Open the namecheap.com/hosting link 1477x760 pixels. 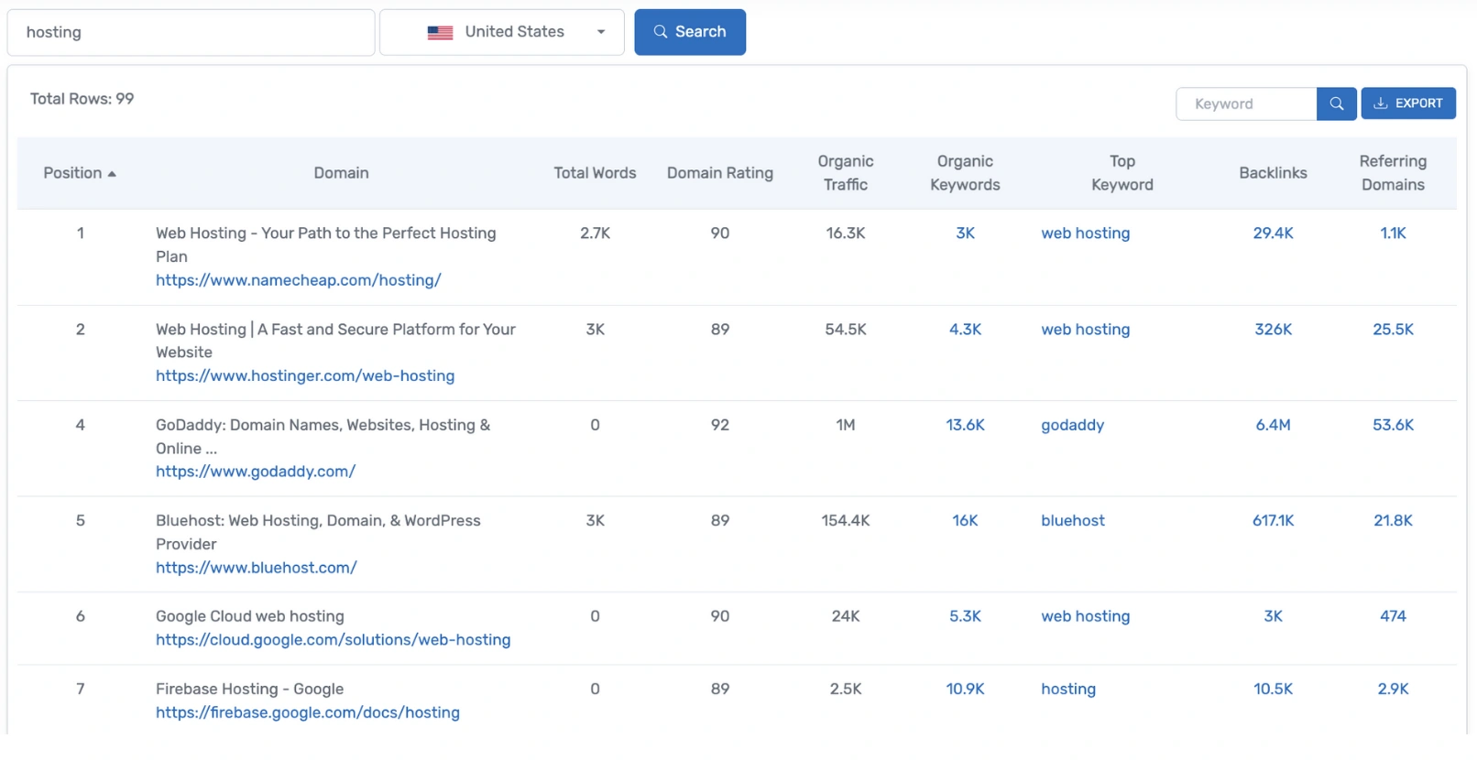tap(299, 280)
